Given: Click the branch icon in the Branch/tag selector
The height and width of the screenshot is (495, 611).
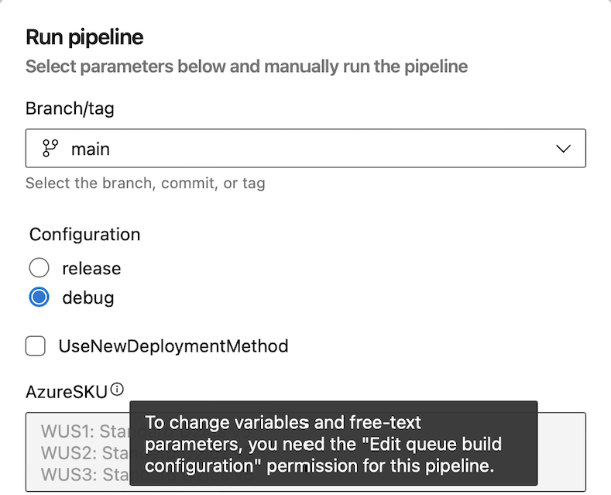Looking at the screenshot, I should [x=50, y=149].
